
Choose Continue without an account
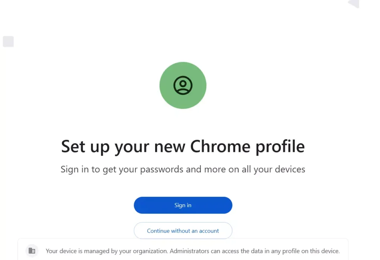tap(183, 231)
